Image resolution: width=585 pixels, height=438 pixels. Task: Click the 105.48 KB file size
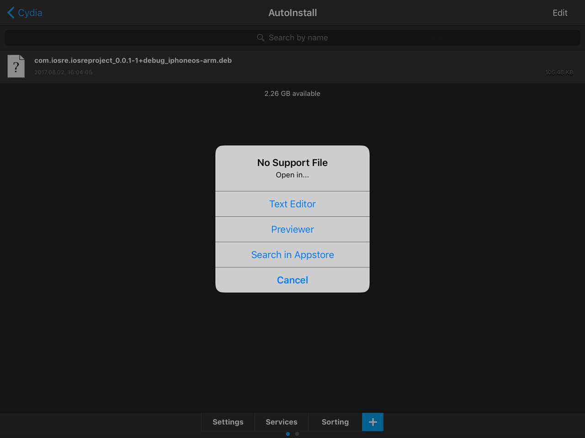(559, 72)
